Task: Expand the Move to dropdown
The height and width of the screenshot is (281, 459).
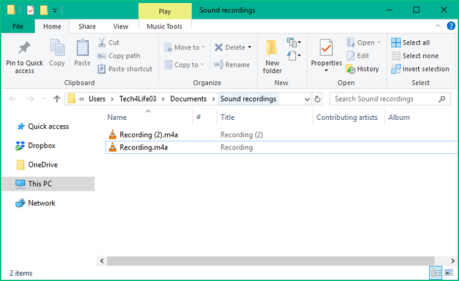Action: [x=203, y=47]
